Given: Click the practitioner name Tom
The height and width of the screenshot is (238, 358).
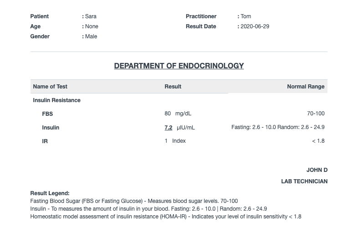Looking at the screenshot, I should coord(245,16).
